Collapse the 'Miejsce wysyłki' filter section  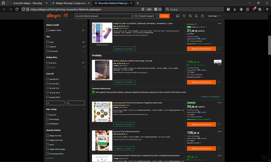coord(84,25)
